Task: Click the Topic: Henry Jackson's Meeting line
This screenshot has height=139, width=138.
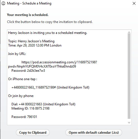Action: point(31,41)
